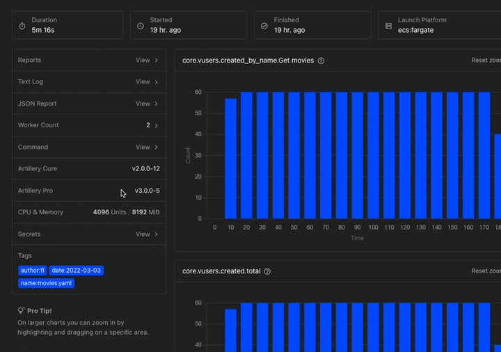The image size is (501, 352).
Task: Expand the Secrets row chevron
Action: (156, 234)
